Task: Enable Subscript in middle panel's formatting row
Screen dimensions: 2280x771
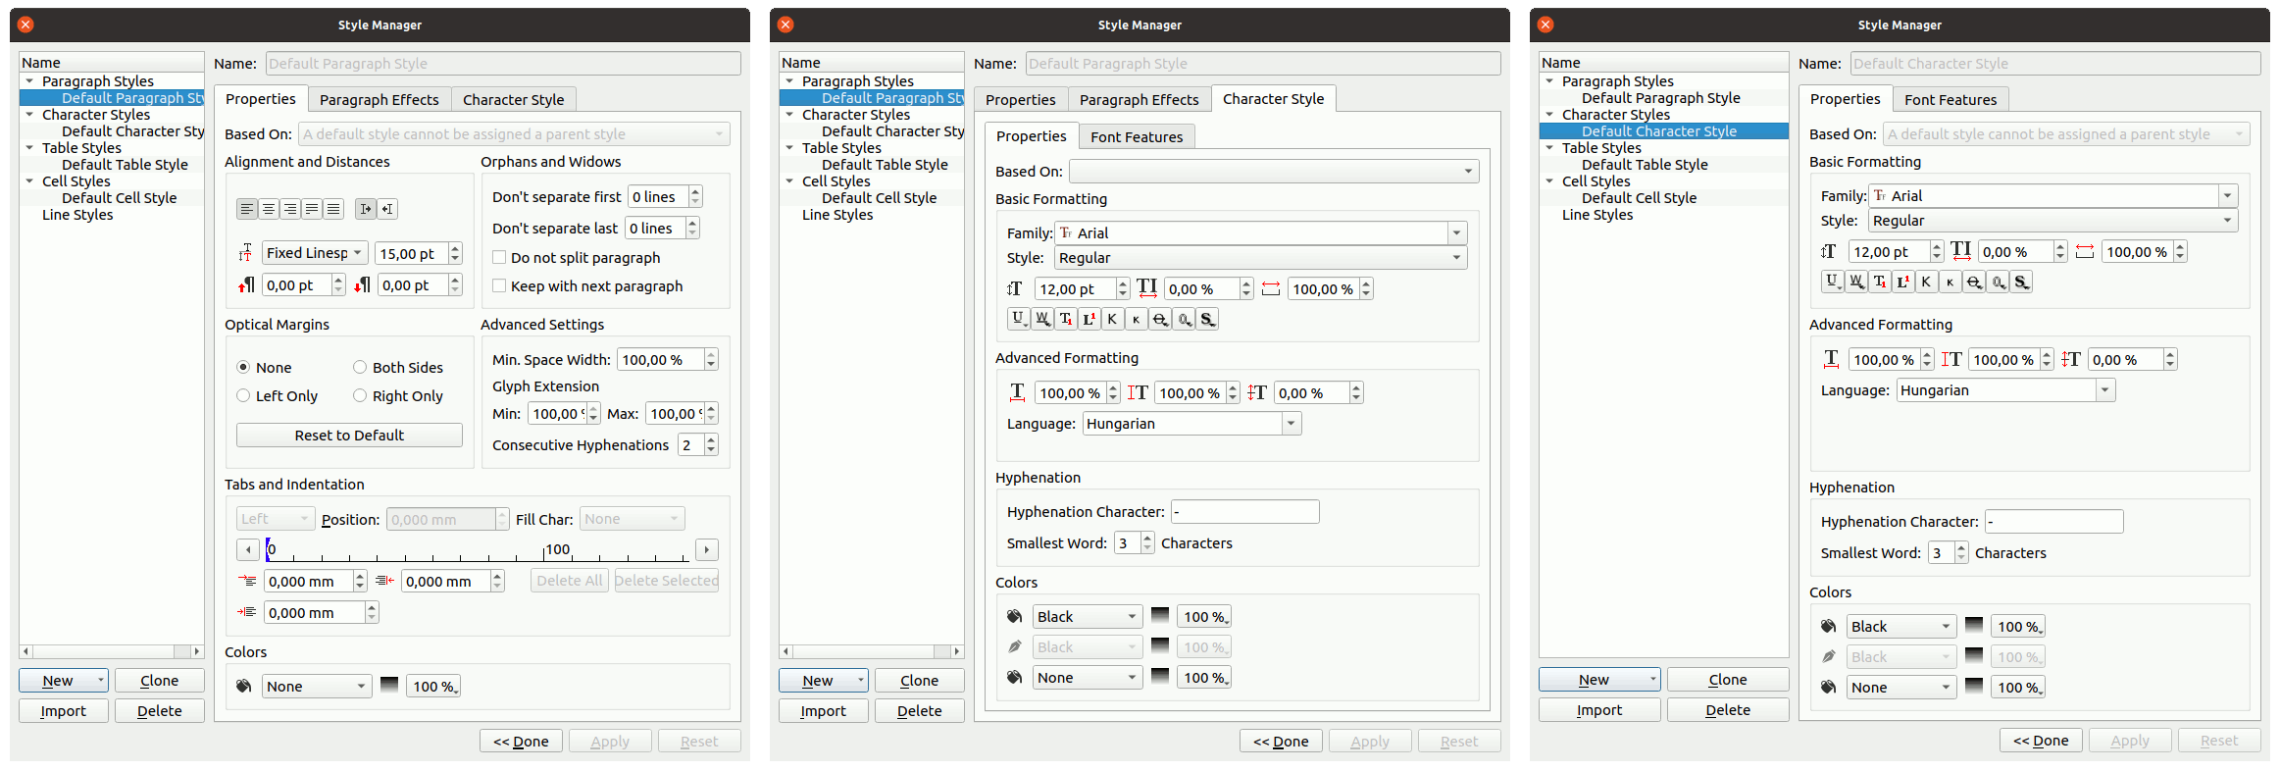Action: tap(1066, 319)
